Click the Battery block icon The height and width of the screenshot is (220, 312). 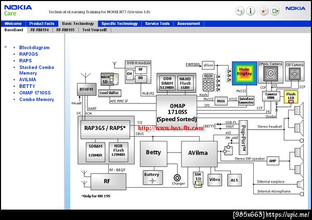click(153, 177)
